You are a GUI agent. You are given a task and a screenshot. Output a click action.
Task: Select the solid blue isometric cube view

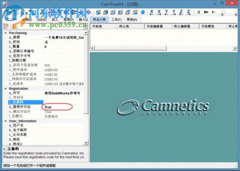143,12
